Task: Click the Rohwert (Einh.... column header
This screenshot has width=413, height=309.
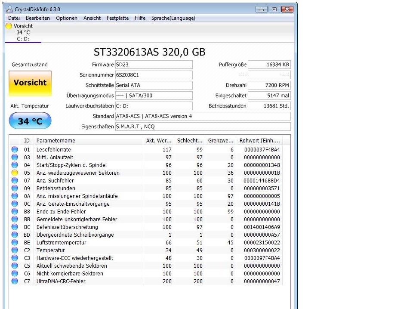Action: 259,140
